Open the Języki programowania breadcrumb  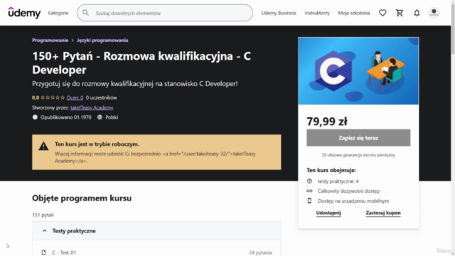[x=102, y=41]
